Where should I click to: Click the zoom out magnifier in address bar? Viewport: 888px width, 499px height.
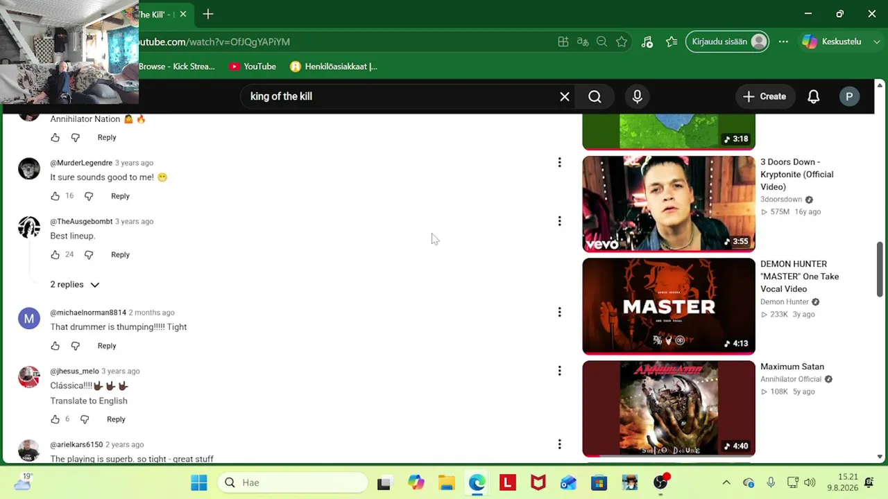[602, 42]
